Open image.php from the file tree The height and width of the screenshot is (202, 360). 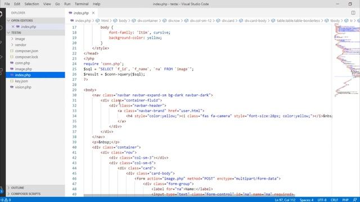pos(24,69)
